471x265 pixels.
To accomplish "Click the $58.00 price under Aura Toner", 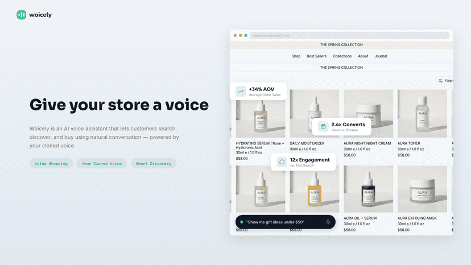I will click(x=403, y=155).
